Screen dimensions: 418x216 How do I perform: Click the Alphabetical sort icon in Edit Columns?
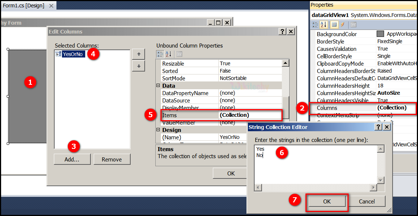point(168,54)
